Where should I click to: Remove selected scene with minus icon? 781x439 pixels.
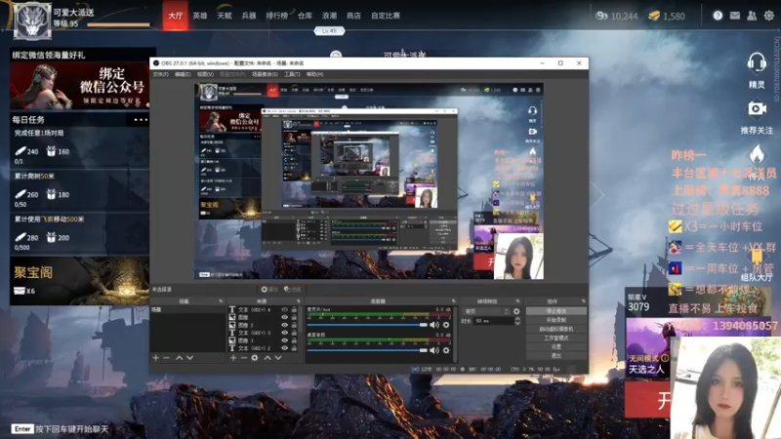point(166,358)
